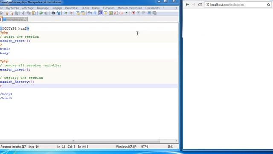
Task: Open the Encodage menu
Action: [x=43, y=8]
